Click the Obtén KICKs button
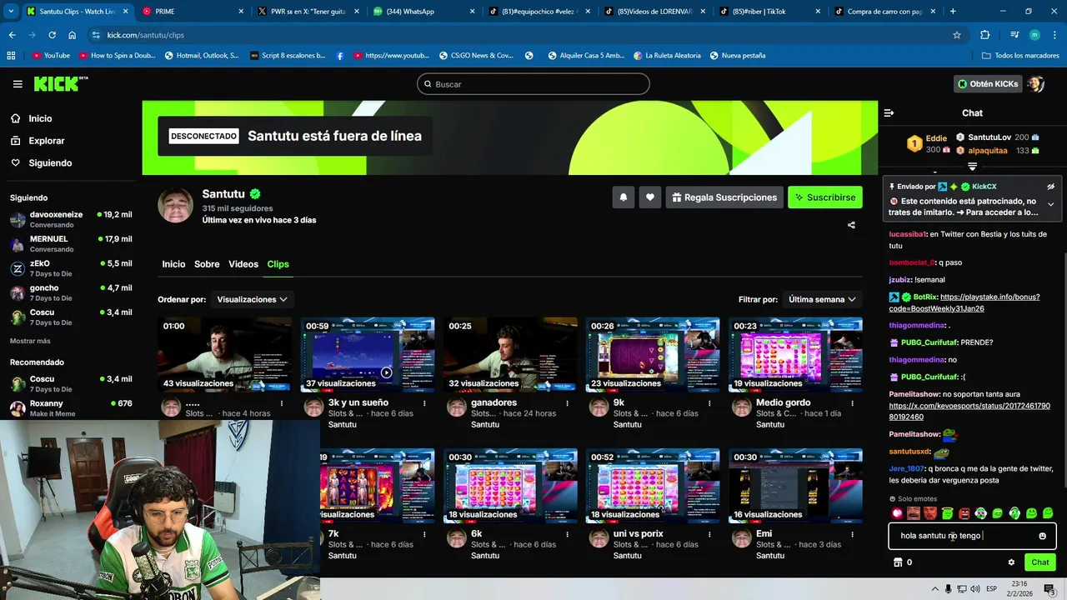Screen dimensions: 1067x600 coord(988,84)
